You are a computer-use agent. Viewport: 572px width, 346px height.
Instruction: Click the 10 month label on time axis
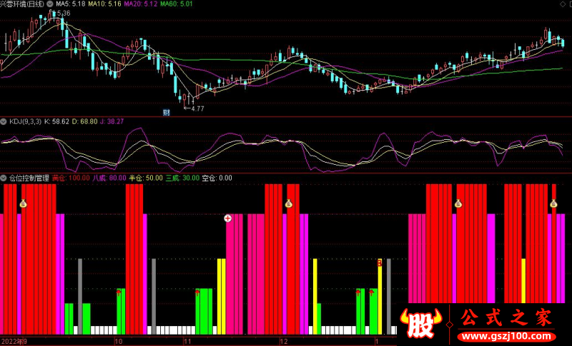(119, 342)
